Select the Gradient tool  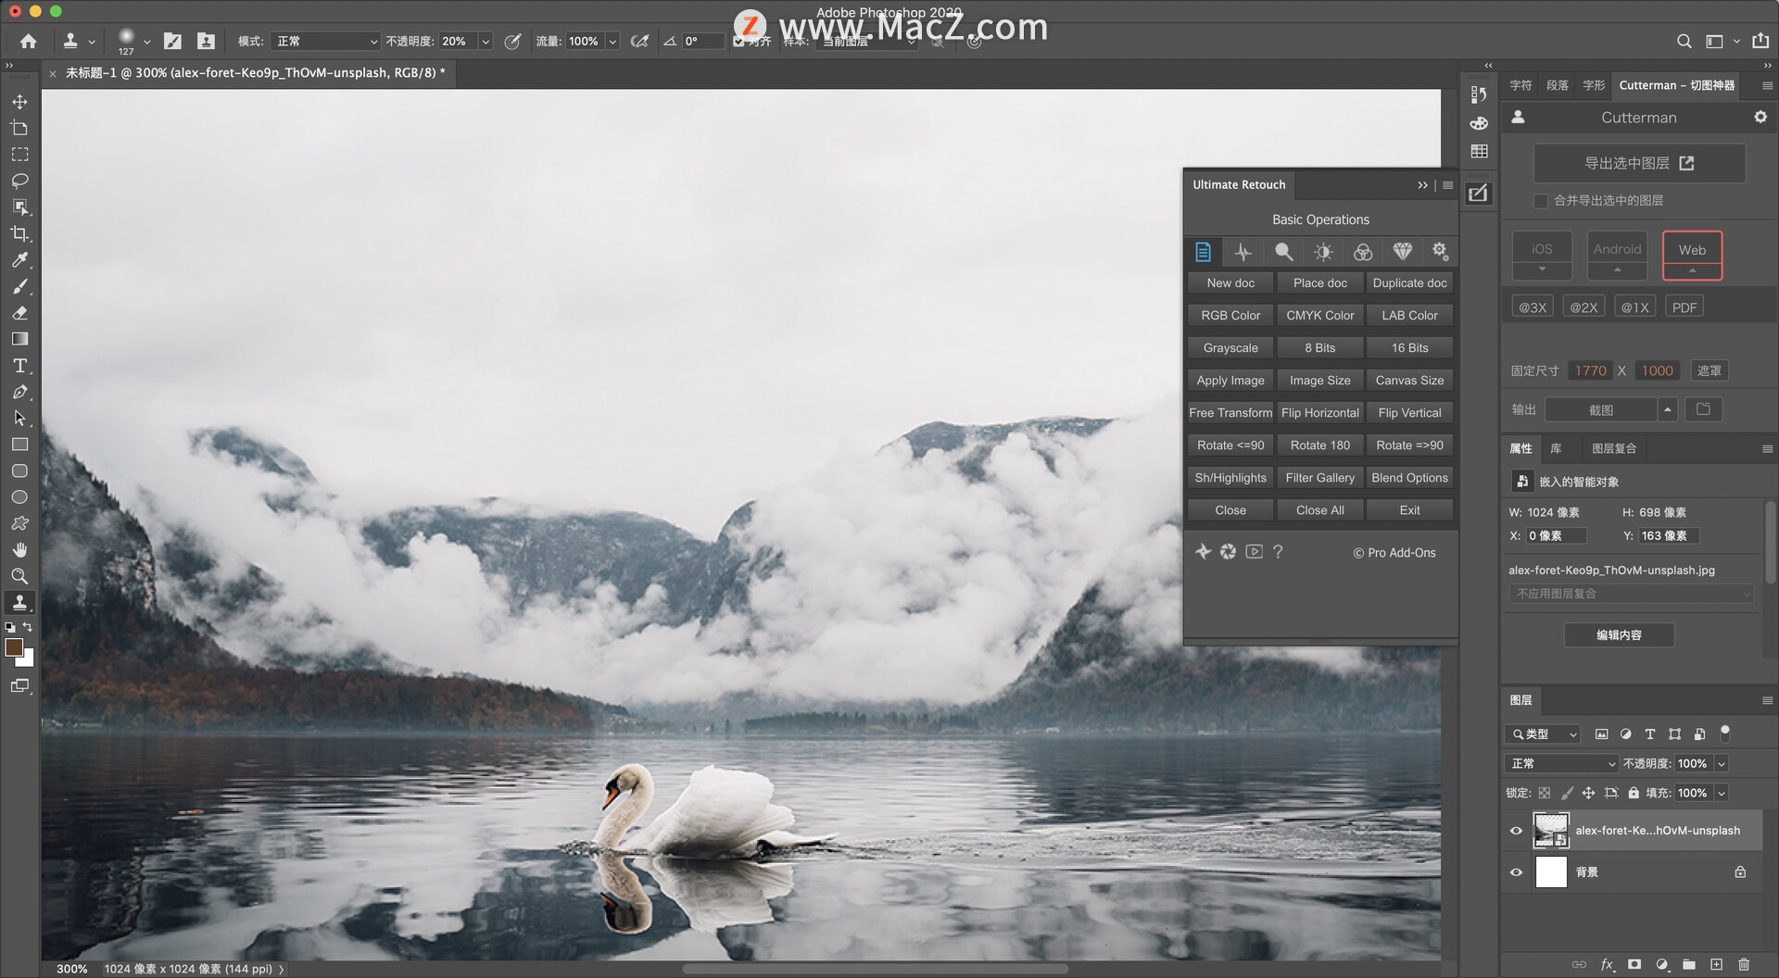[x=19, y=339]
